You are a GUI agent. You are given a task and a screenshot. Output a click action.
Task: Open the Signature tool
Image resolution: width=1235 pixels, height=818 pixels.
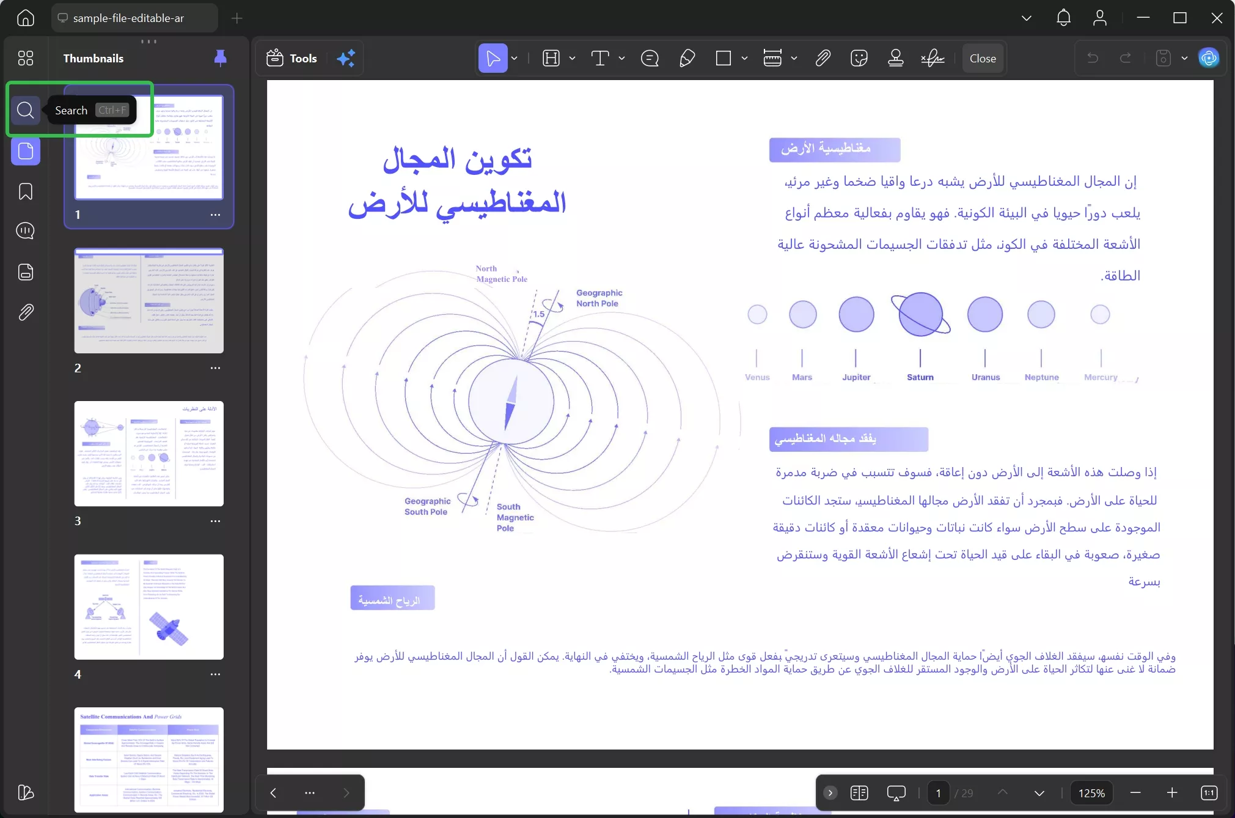931,58
